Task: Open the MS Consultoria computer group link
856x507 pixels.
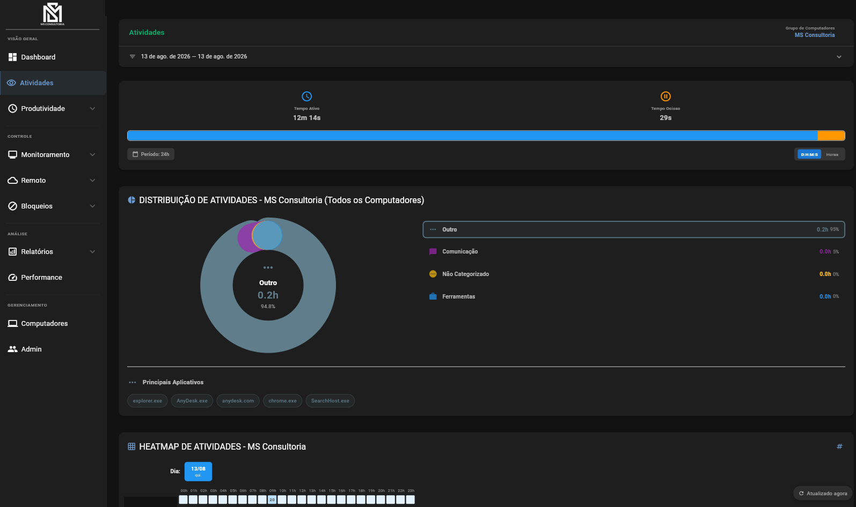Action: point(815,35)
